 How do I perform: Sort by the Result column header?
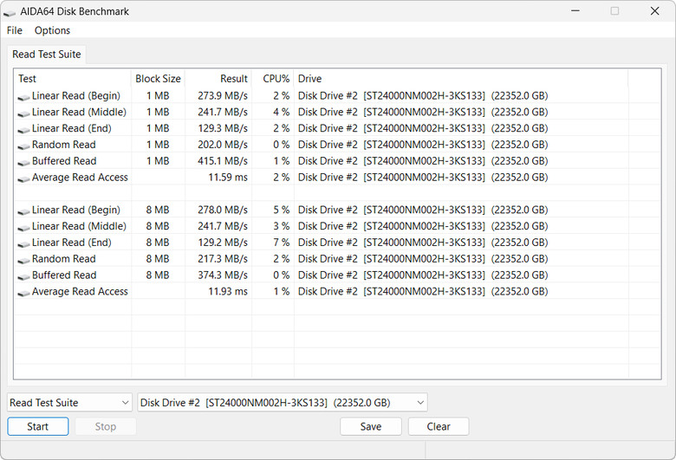point(218,79)
